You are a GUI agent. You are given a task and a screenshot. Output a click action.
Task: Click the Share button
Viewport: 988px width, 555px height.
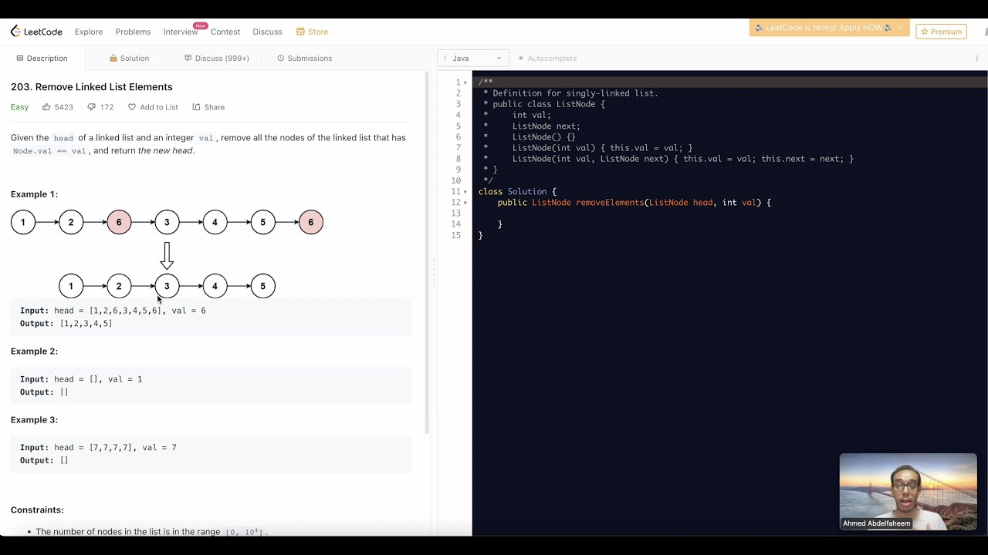coord(208,107)
